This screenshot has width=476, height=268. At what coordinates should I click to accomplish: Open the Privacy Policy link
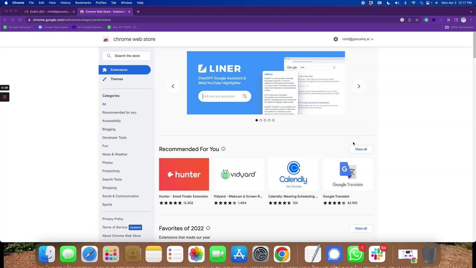click(113, 219)
